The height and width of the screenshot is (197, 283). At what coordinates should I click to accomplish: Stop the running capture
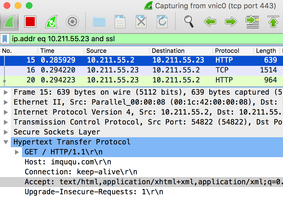(31, 22)
